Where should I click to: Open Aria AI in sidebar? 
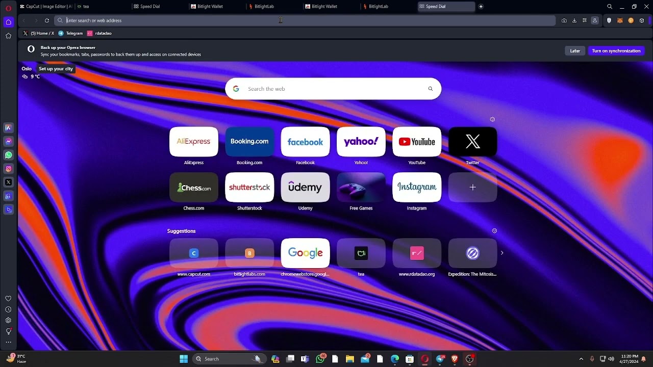pos(8,128)
